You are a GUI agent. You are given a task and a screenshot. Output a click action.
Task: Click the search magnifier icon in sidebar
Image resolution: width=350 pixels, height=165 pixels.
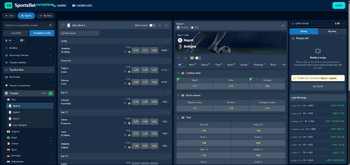[x=51, y=25]
